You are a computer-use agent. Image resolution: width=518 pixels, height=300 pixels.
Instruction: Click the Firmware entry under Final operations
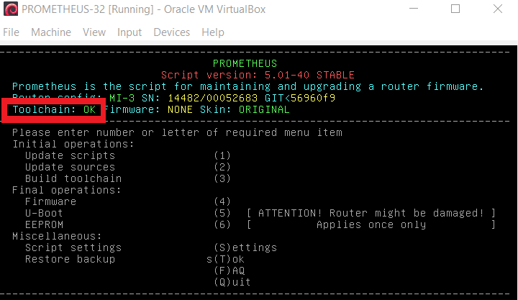[x=50, y=201]
